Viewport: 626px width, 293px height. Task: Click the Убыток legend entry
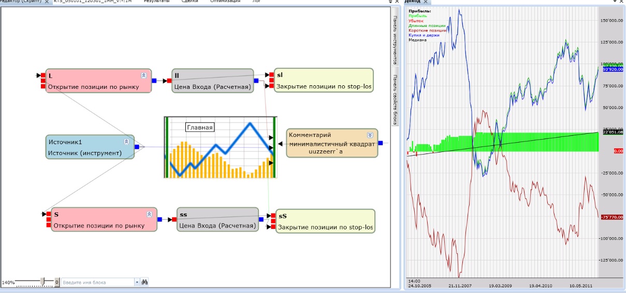416,21
